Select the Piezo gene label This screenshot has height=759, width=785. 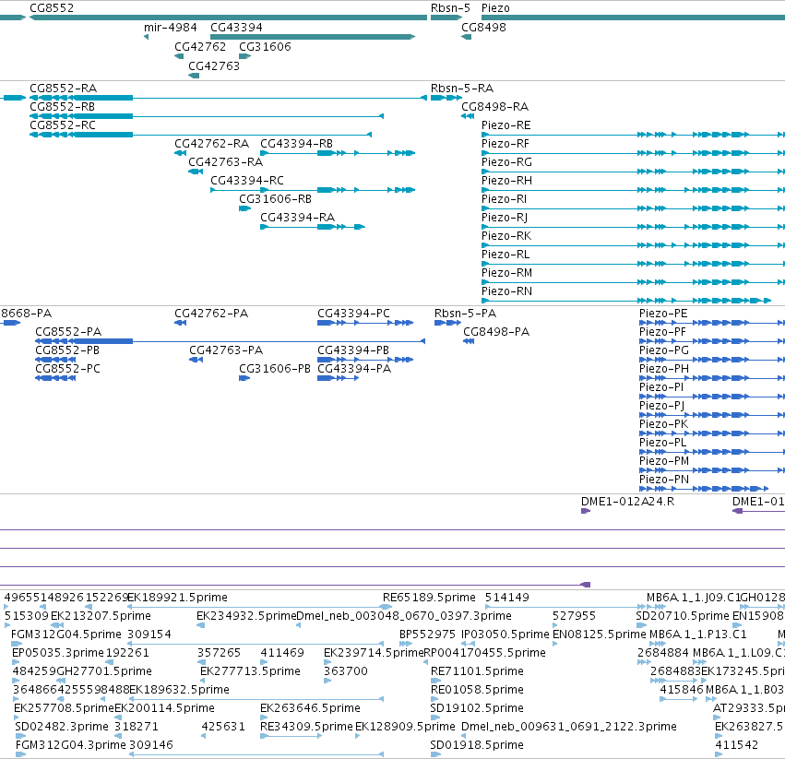tap(495, 8)
